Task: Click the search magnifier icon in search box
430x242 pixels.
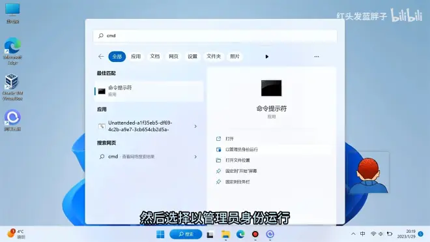Action: [x=101, y=36]
